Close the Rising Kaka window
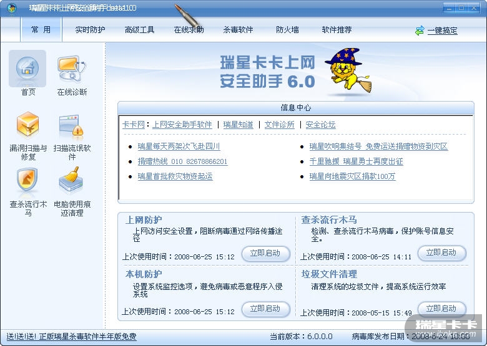This screenshot has width=487, height=346. coord(474,7)
